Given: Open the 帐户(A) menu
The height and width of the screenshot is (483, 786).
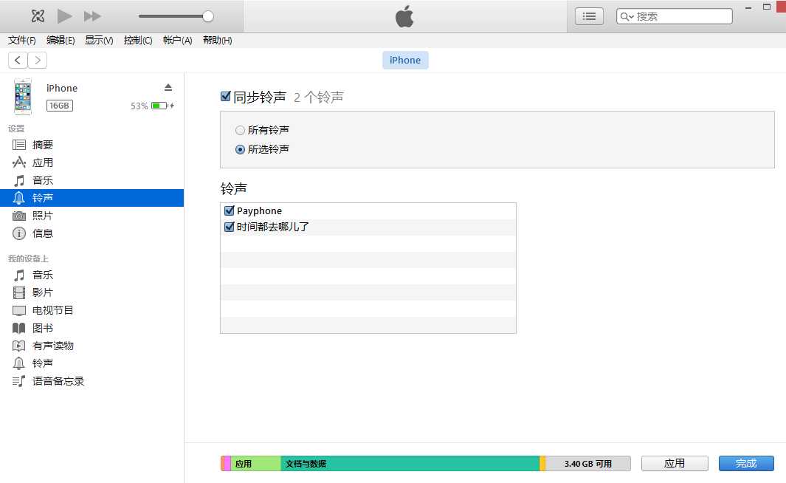Looking at the screenshot, I should [177, 40].
